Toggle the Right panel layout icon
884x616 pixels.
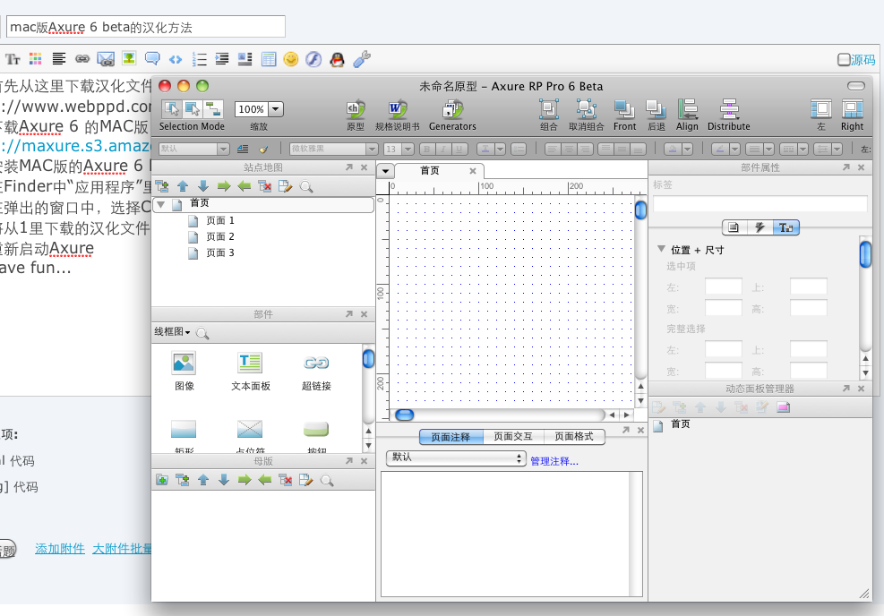[852, 108]
